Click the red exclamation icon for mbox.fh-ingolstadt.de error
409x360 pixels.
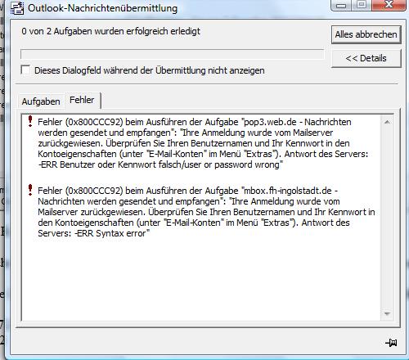[30, 190]
